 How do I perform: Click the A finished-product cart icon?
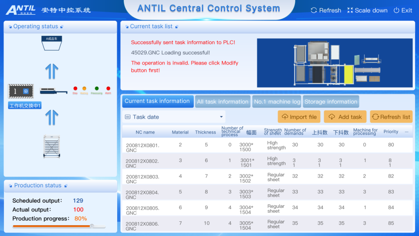[x=52, y=43]
